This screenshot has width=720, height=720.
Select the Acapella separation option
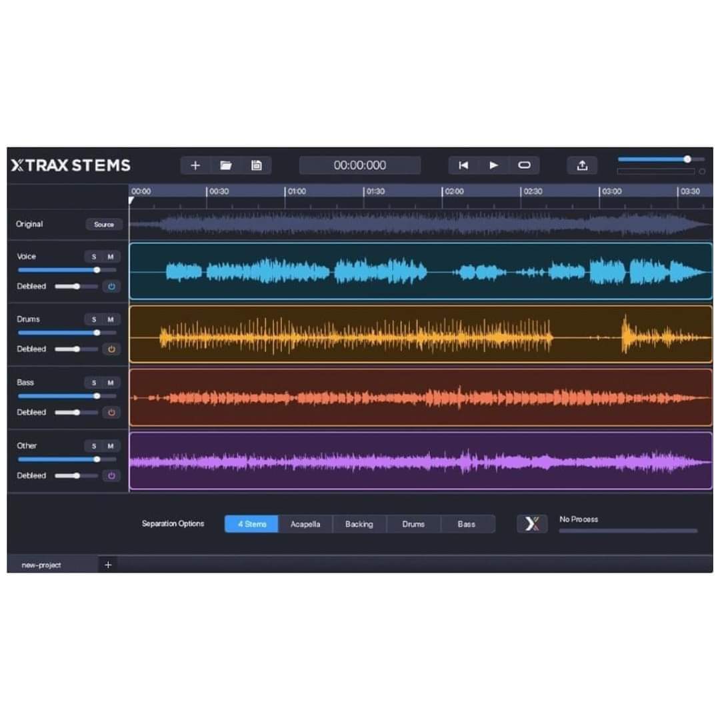pos(305,524)
